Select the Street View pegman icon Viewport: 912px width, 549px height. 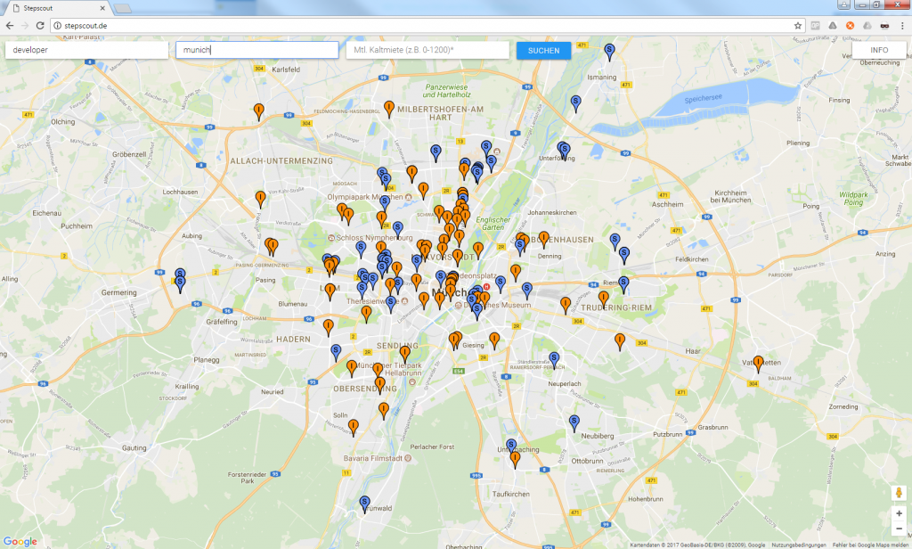[x=900, y=493]
